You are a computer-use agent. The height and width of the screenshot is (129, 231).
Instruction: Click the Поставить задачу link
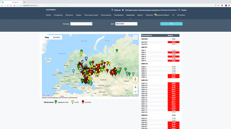point(132,10)
